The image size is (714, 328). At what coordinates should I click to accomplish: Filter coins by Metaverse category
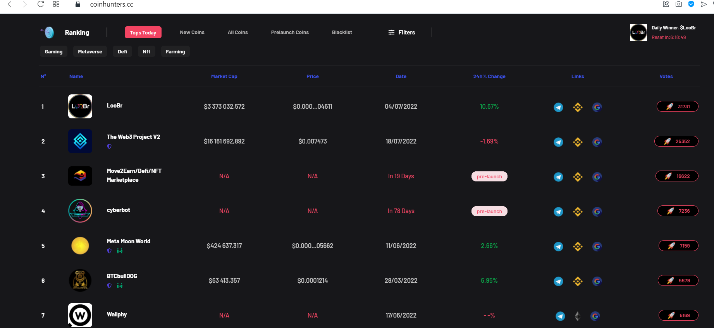[x=90, y=51]
